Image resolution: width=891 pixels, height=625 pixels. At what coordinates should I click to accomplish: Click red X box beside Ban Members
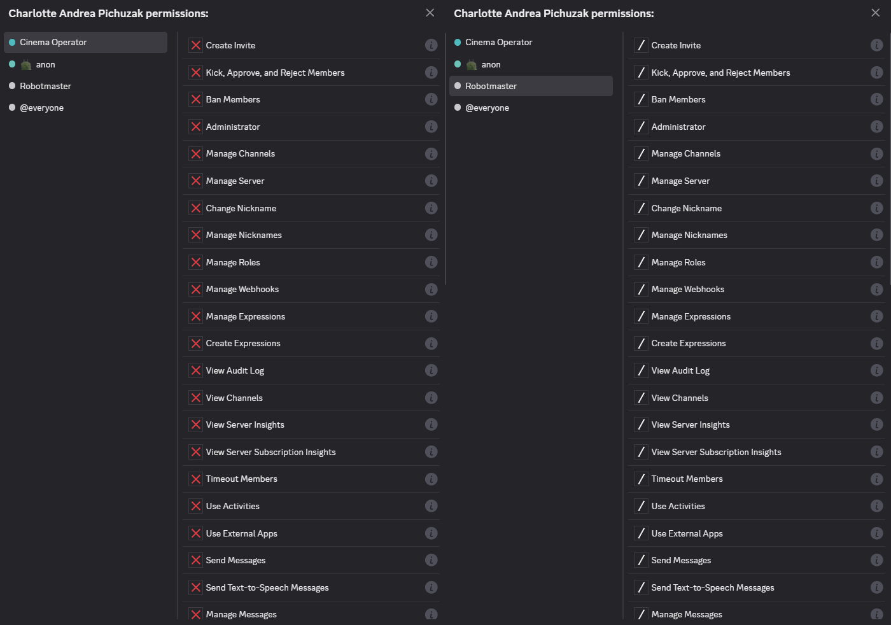click(x=196, y=99)
